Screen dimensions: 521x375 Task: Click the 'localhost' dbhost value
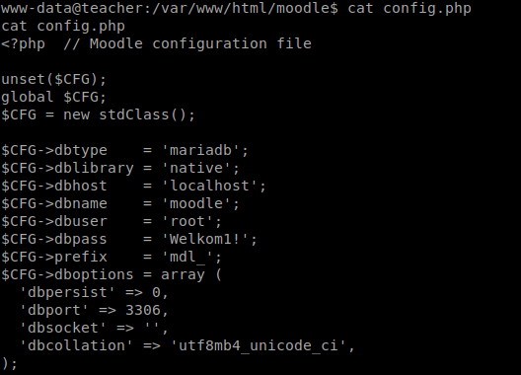click(209, 186)
